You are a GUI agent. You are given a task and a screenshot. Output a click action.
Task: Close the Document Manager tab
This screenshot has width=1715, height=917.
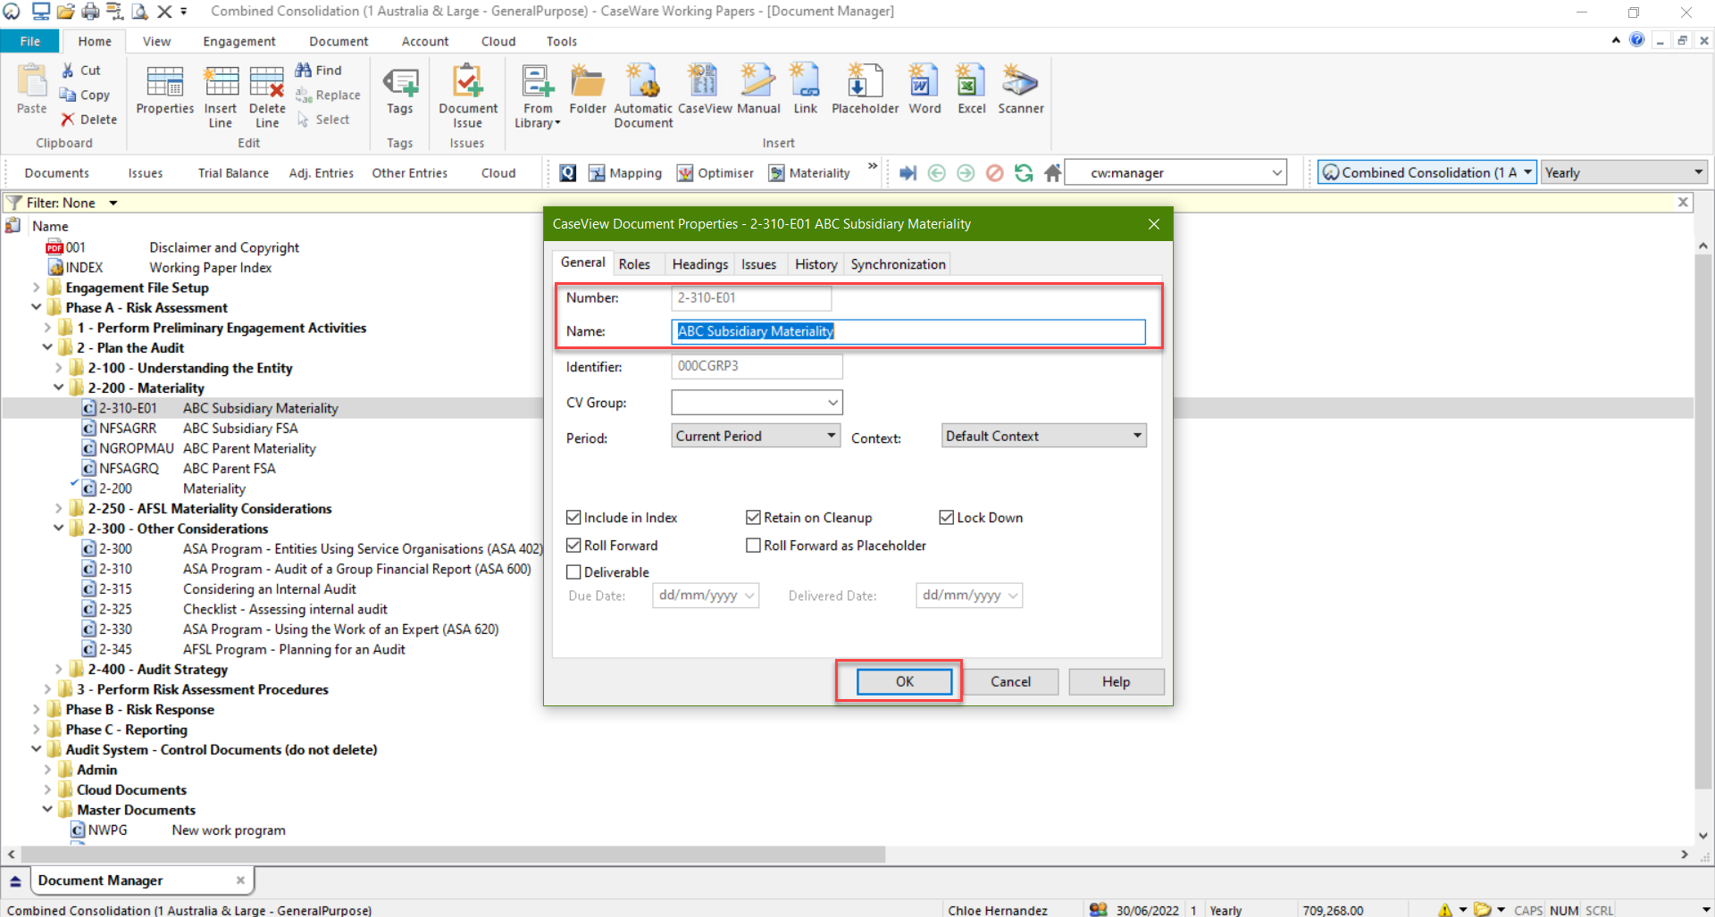point(240,880)
